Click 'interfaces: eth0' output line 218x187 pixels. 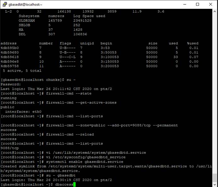[23, 112]
